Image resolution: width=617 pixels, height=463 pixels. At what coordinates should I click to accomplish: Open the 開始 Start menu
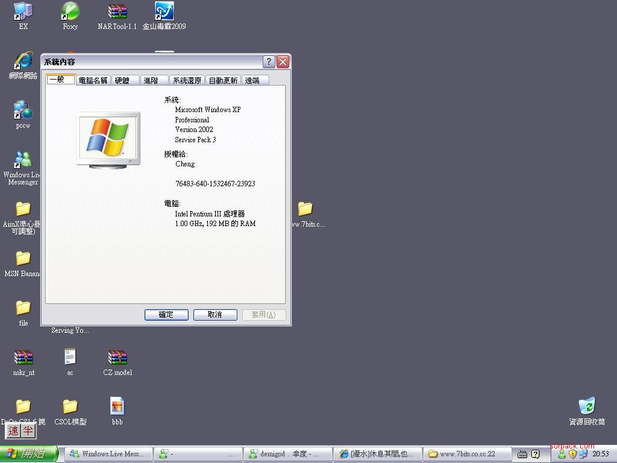click(x=29, y=454)
